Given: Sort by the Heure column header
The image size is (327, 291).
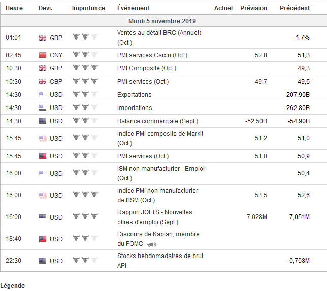Looking at the screenshot, I should pyautogui.click(x=14, y=8).
